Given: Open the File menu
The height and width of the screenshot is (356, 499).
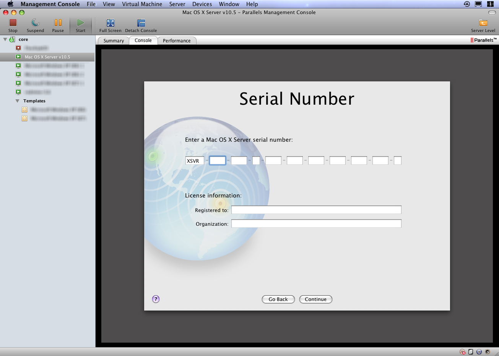Looking at the screenshot, I should pos(91,4).
